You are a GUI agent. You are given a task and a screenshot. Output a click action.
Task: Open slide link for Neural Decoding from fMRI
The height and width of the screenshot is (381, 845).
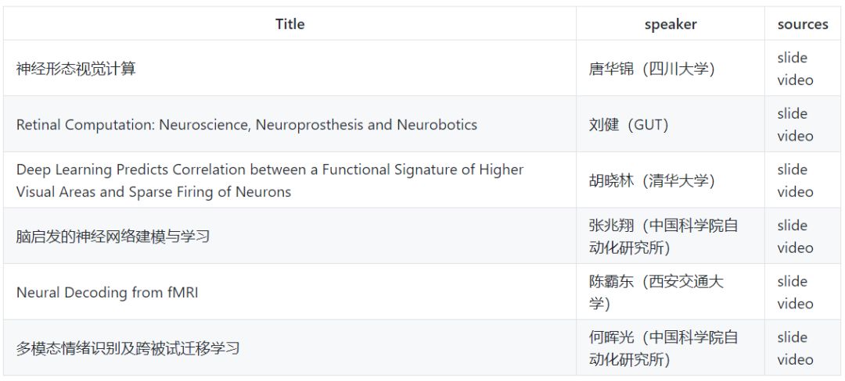(792, 281)
